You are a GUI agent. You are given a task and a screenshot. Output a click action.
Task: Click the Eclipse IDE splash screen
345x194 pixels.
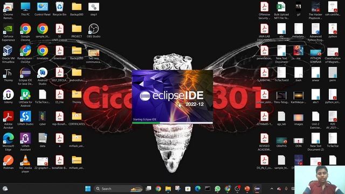pos(172,97)
